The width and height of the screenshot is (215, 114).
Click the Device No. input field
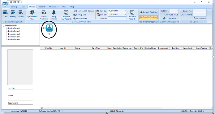(x=200, y=11)
